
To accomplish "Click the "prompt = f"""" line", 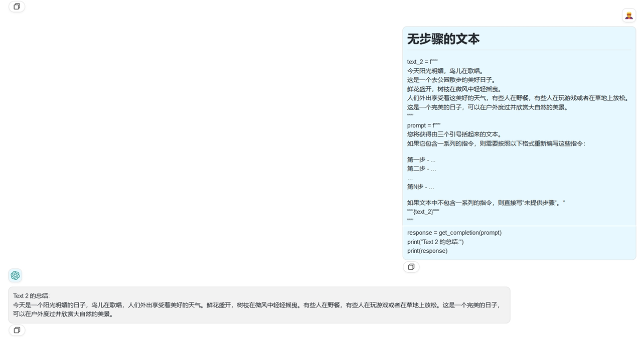I will [423, 125].
